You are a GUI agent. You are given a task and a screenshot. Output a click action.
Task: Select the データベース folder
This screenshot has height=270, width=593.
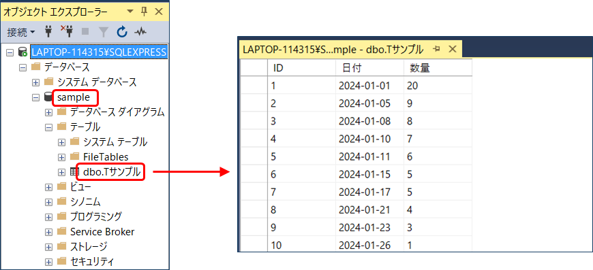(x=67, y=67)
